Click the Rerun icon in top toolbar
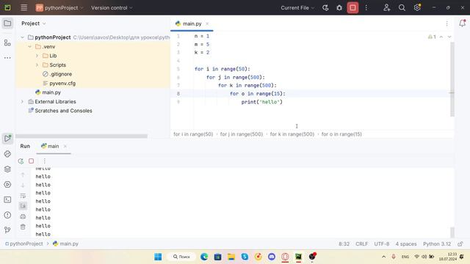Screen dimensions: 470x264 coord(325,8)
